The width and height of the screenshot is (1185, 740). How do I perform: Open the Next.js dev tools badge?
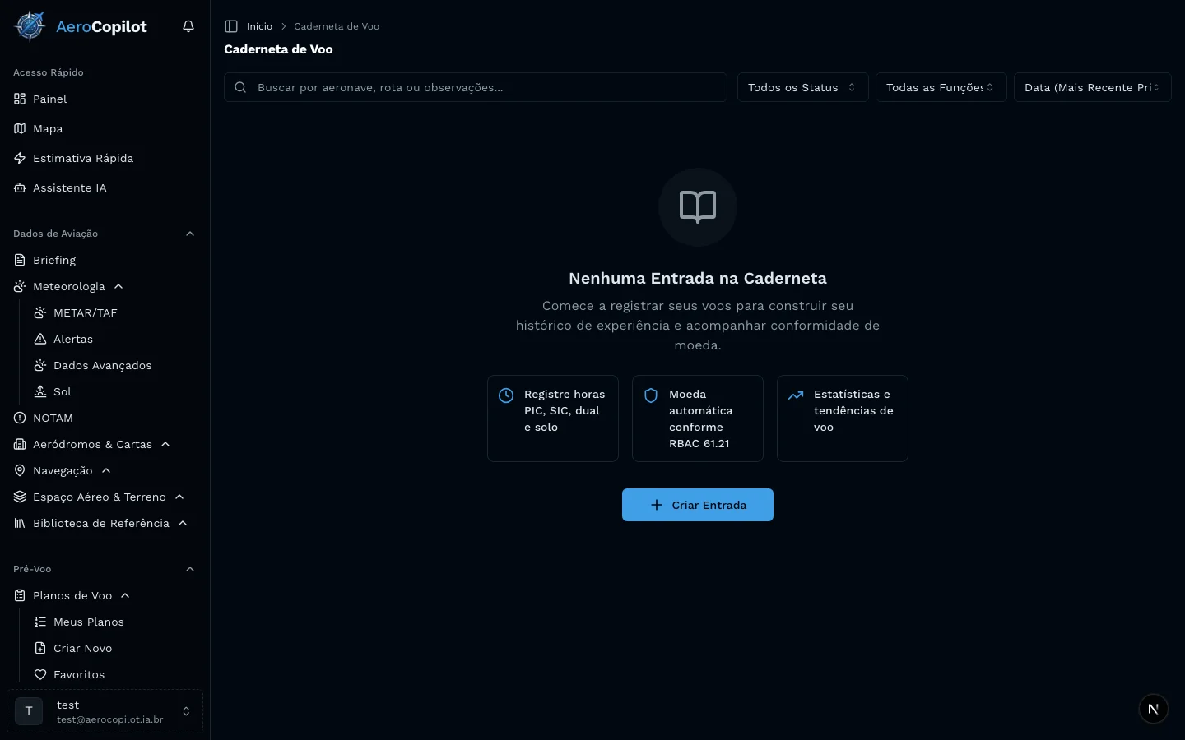1153,709
